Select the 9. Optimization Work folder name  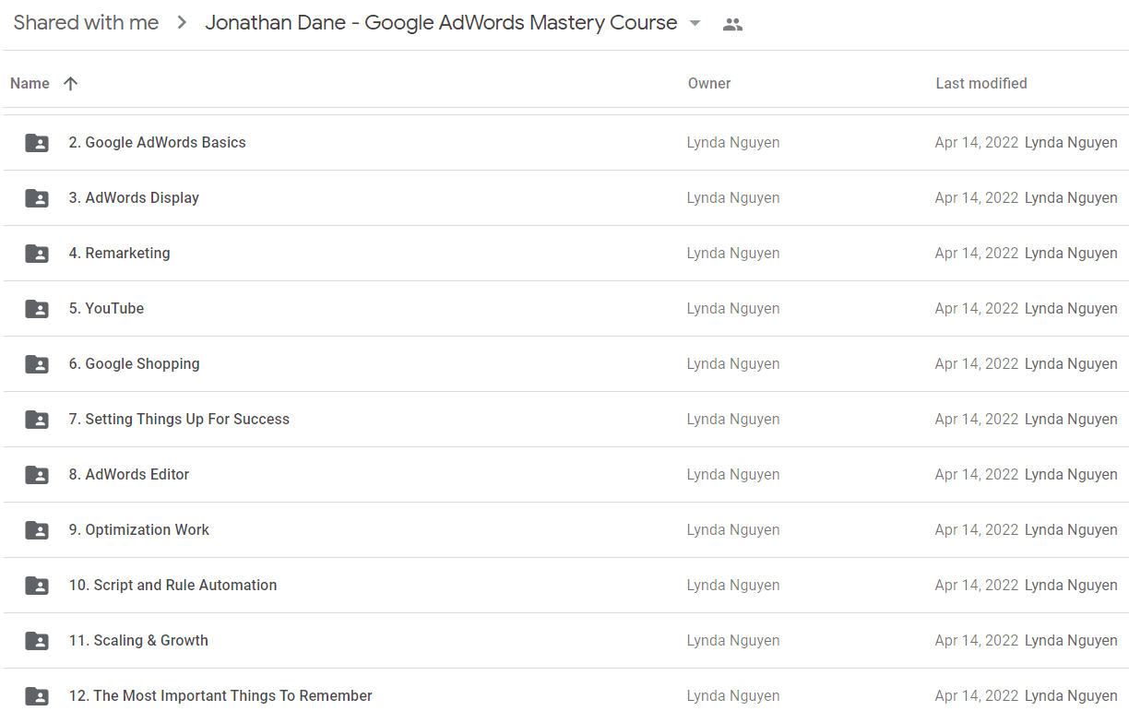click(x=139, y=529)
